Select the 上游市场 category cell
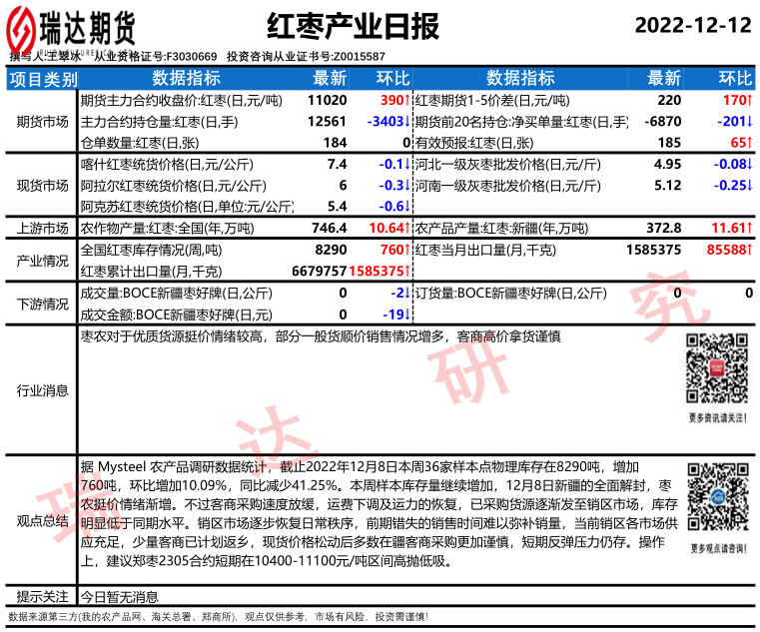This screenshot has width=760, height=632. point(41,229)
